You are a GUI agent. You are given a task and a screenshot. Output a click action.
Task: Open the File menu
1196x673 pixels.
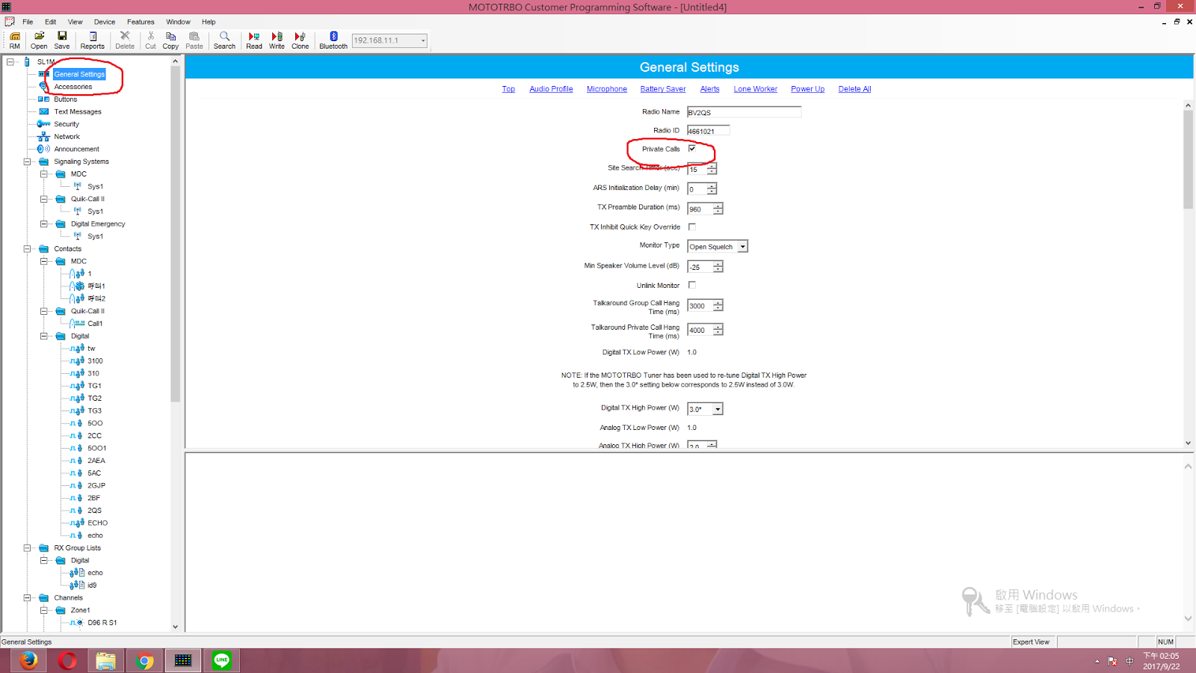[x=28, y=22]
